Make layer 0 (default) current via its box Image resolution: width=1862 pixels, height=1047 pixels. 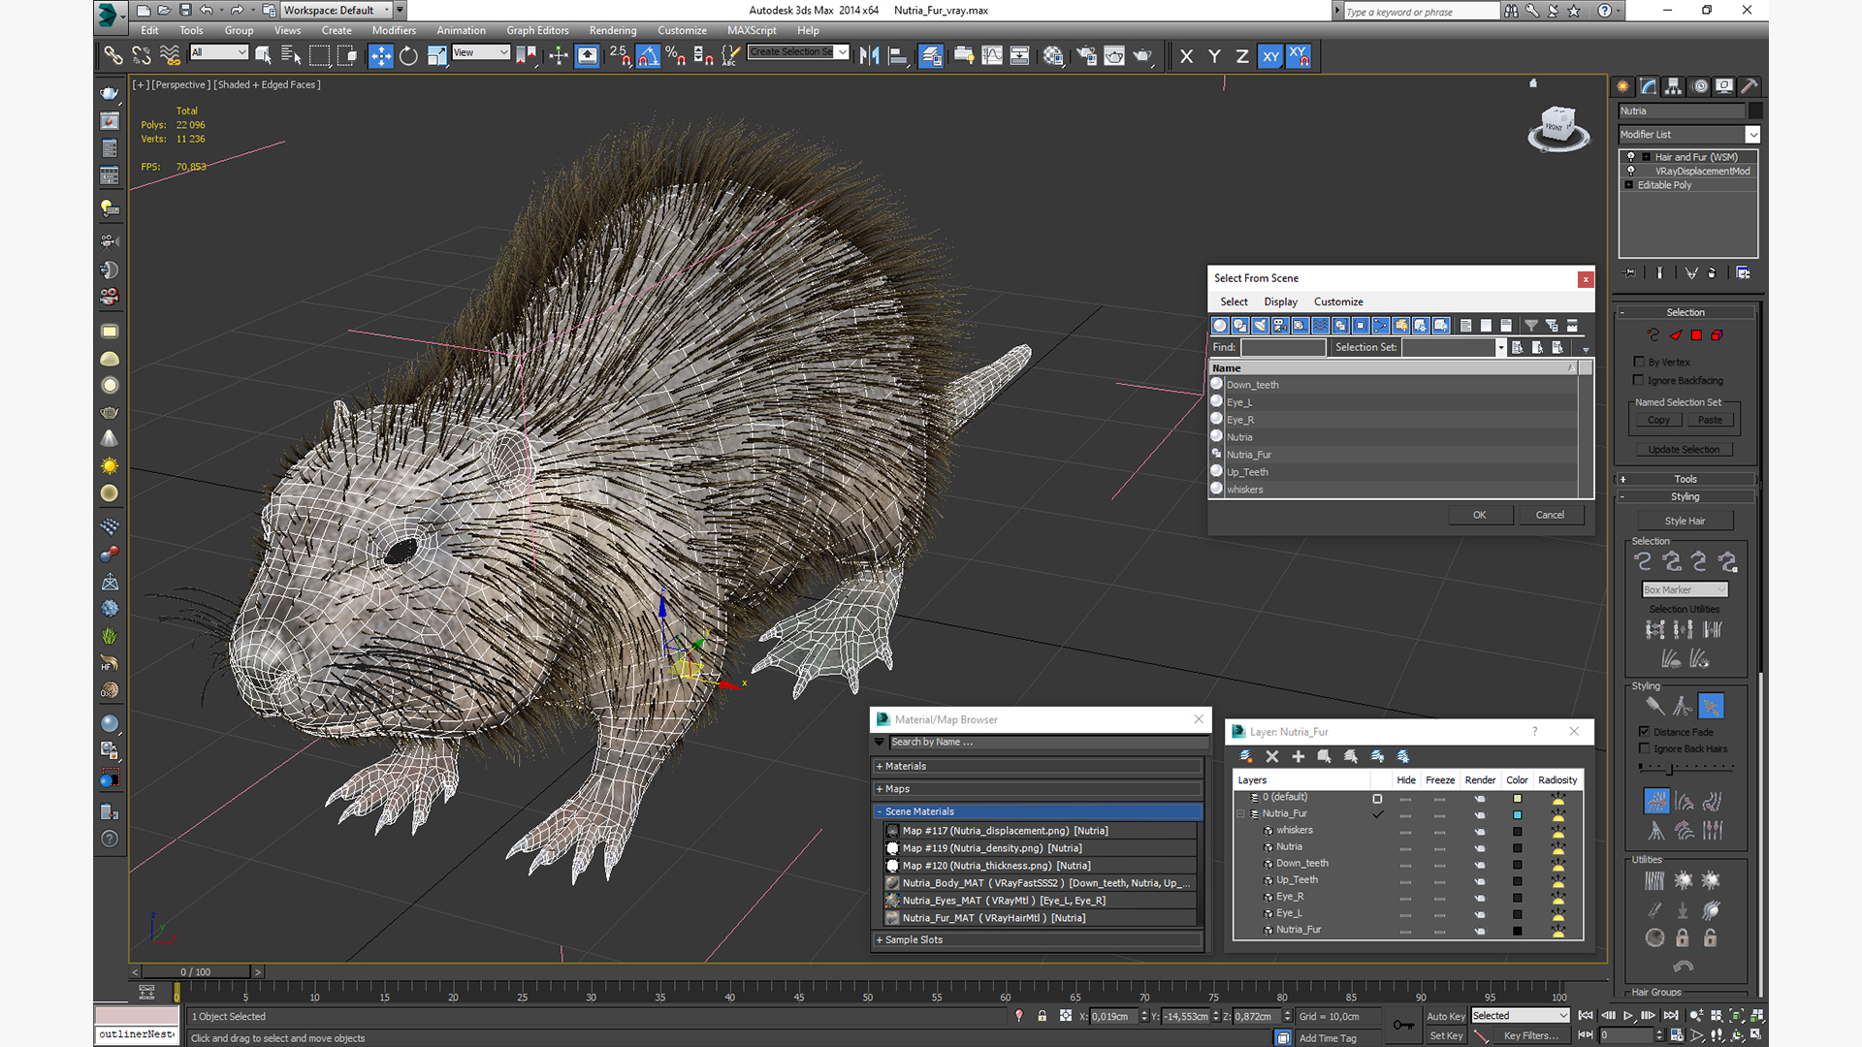click(x=1377, y=799)
